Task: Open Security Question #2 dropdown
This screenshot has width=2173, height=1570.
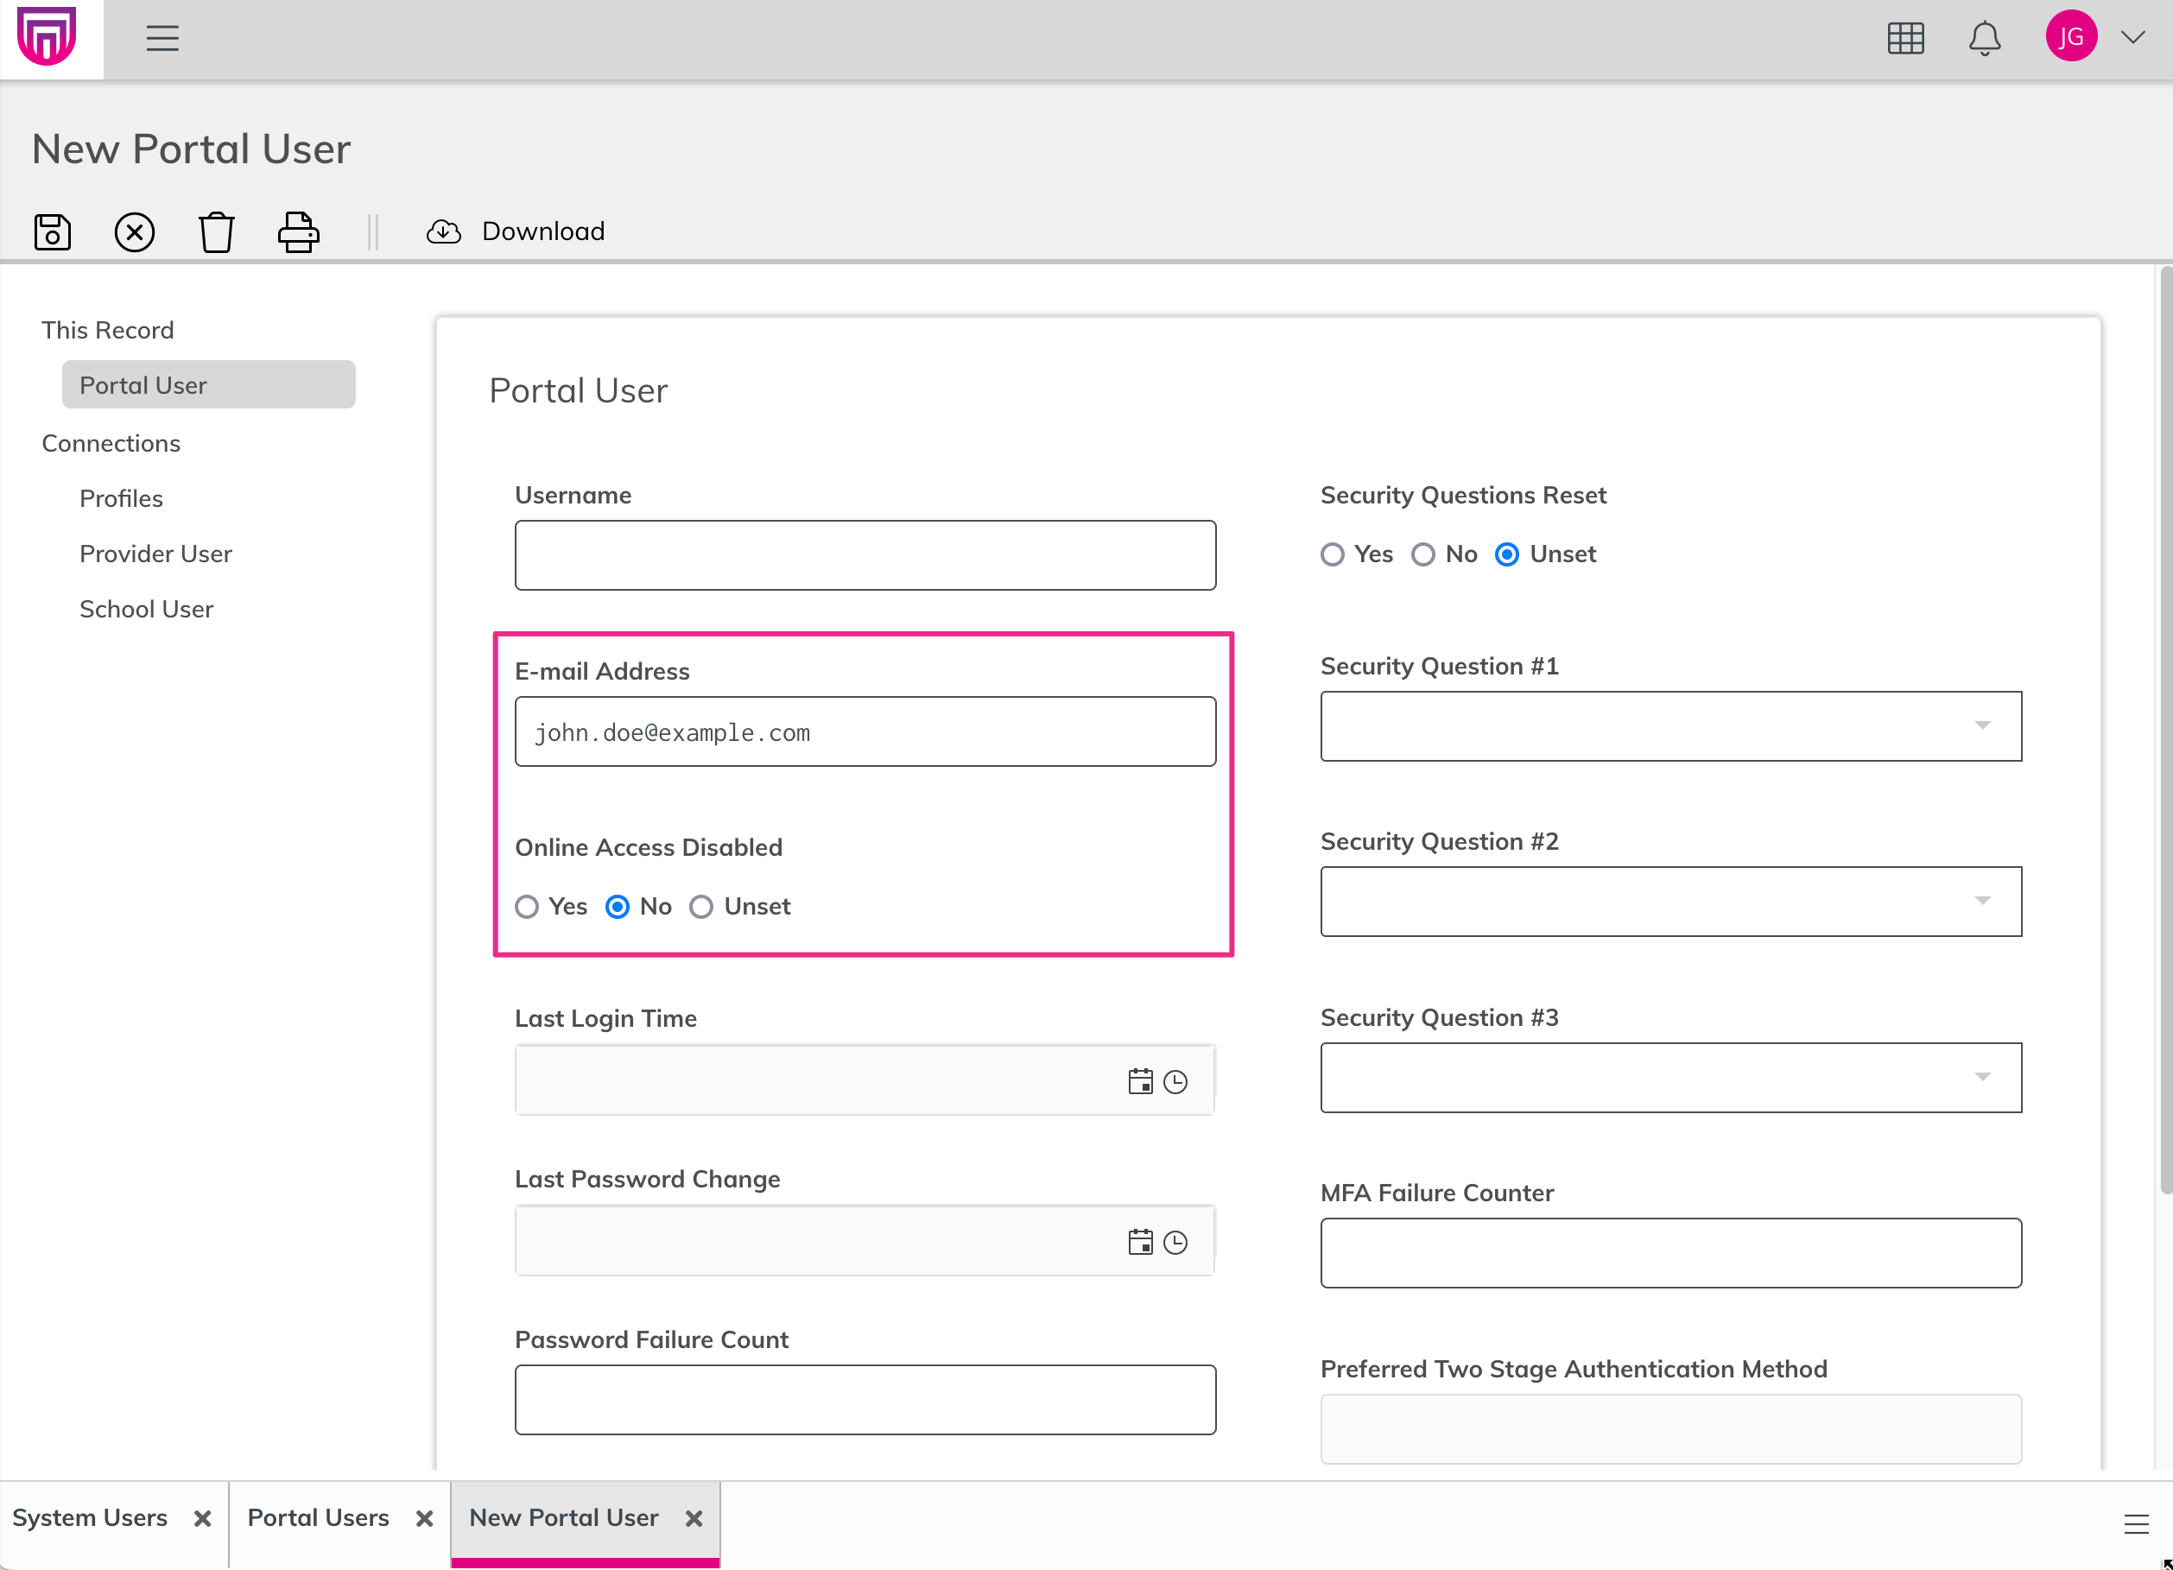Action: [x=1671, y=902]
